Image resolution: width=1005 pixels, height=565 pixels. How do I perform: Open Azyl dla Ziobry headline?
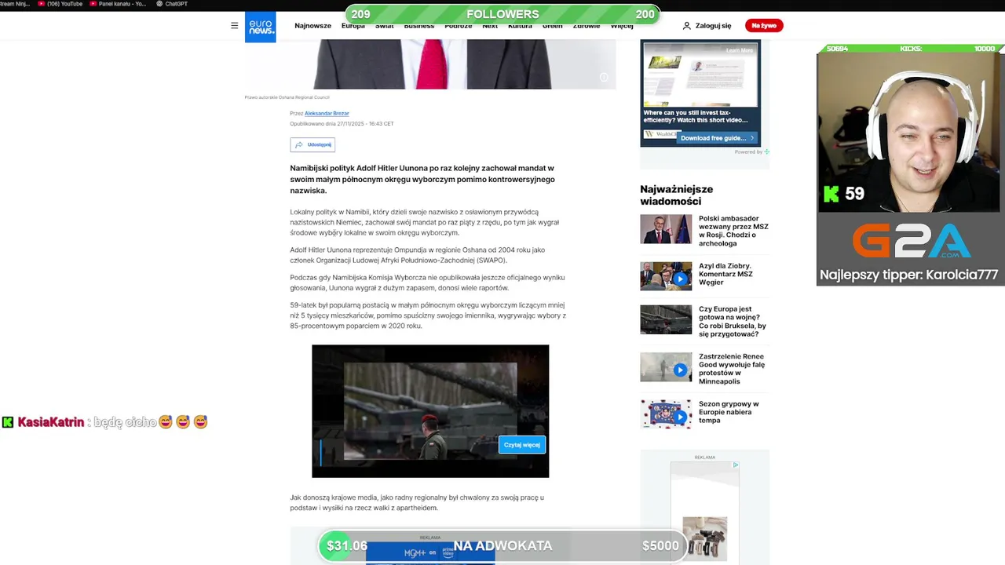[x=725, y=274]
